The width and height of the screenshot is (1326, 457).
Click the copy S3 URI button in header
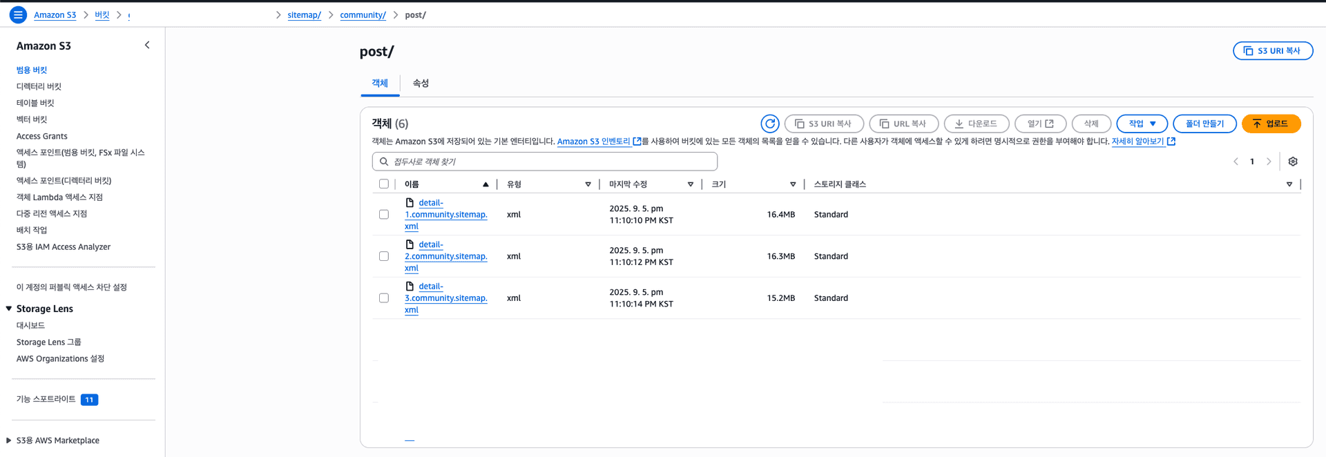point(1272,51)
